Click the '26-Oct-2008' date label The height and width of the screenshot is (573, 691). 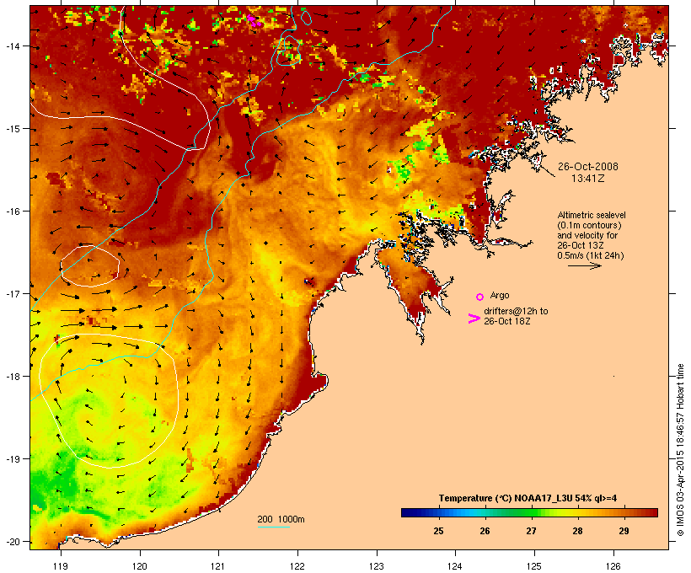[x=588, y=167]
